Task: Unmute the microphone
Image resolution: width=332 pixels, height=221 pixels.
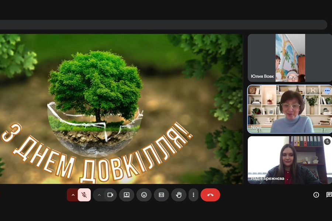Action: pos(84,195)
